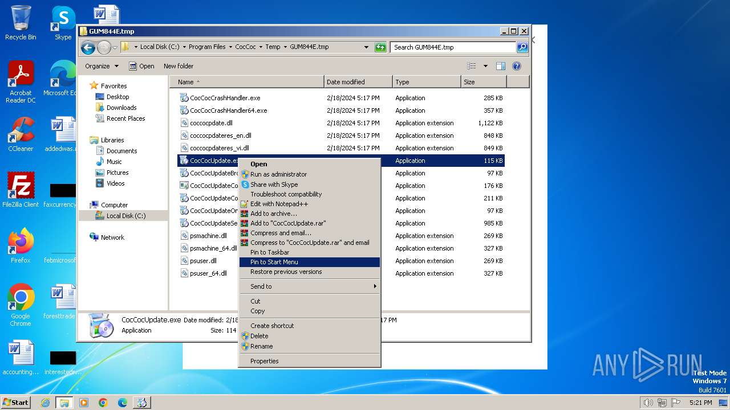Click the refresh button beside address bar
The height and width of the screenshot is (410, 730).
380,47
